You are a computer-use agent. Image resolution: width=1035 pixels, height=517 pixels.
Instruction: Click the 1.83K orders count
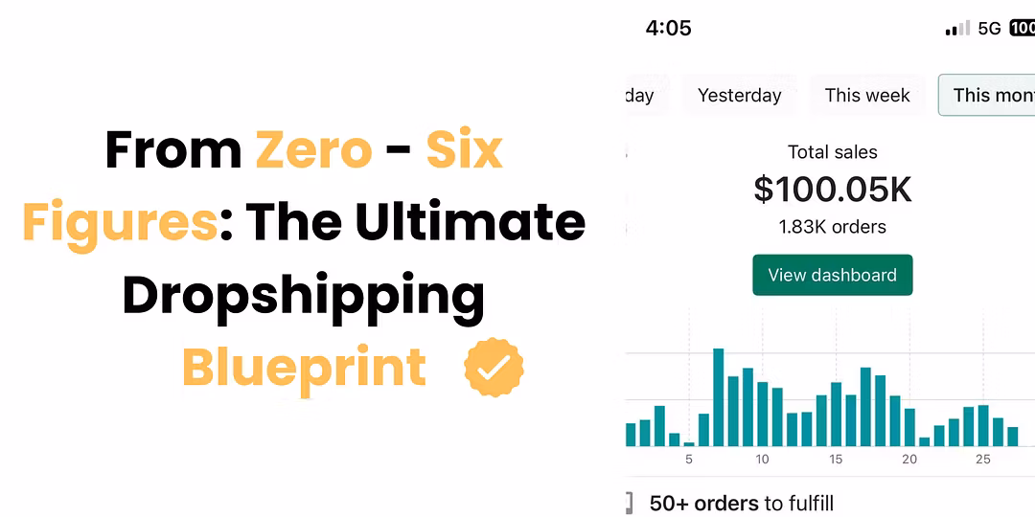coord(833,228)
